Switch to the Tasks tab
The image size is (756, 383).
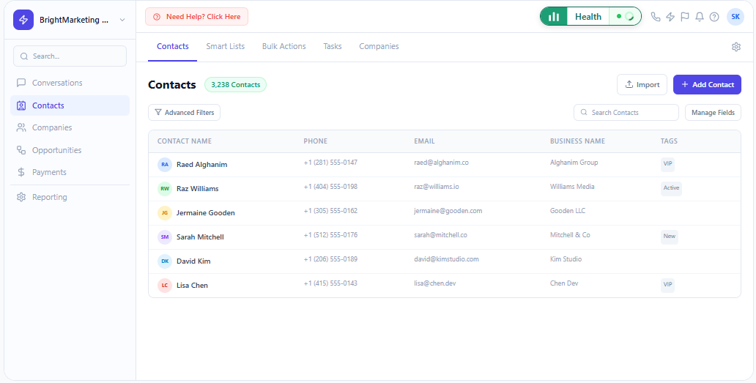click(x=332, y=47)
